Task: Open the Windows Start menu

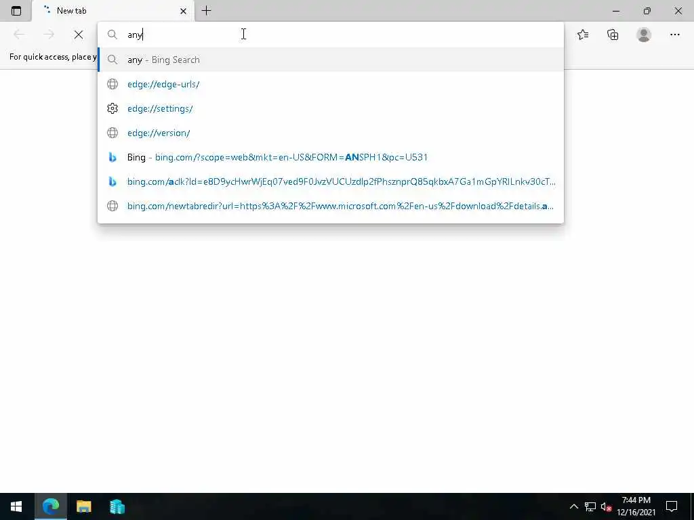Action: [x=16, y=506]
